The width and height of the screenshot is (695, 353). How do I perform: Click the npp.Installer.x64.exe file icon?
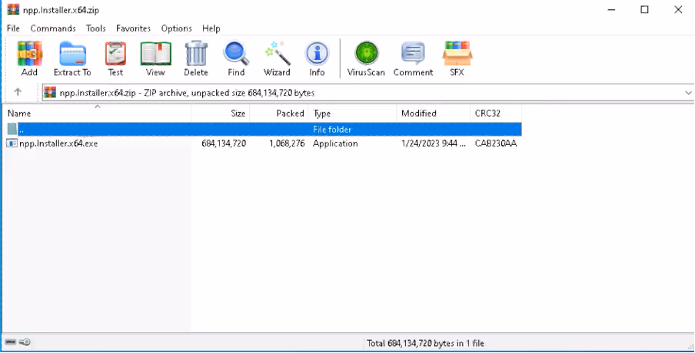click(12, 144)
